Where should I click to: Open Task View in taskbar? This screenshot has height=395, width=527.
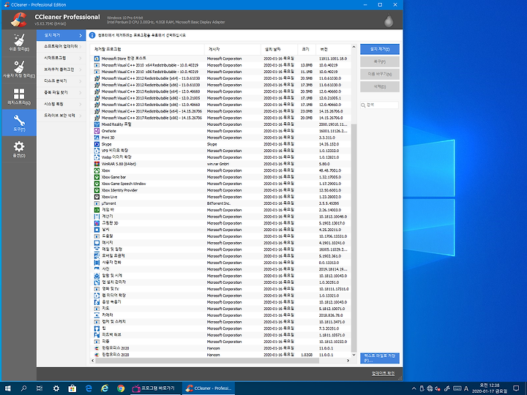(40, 388)
